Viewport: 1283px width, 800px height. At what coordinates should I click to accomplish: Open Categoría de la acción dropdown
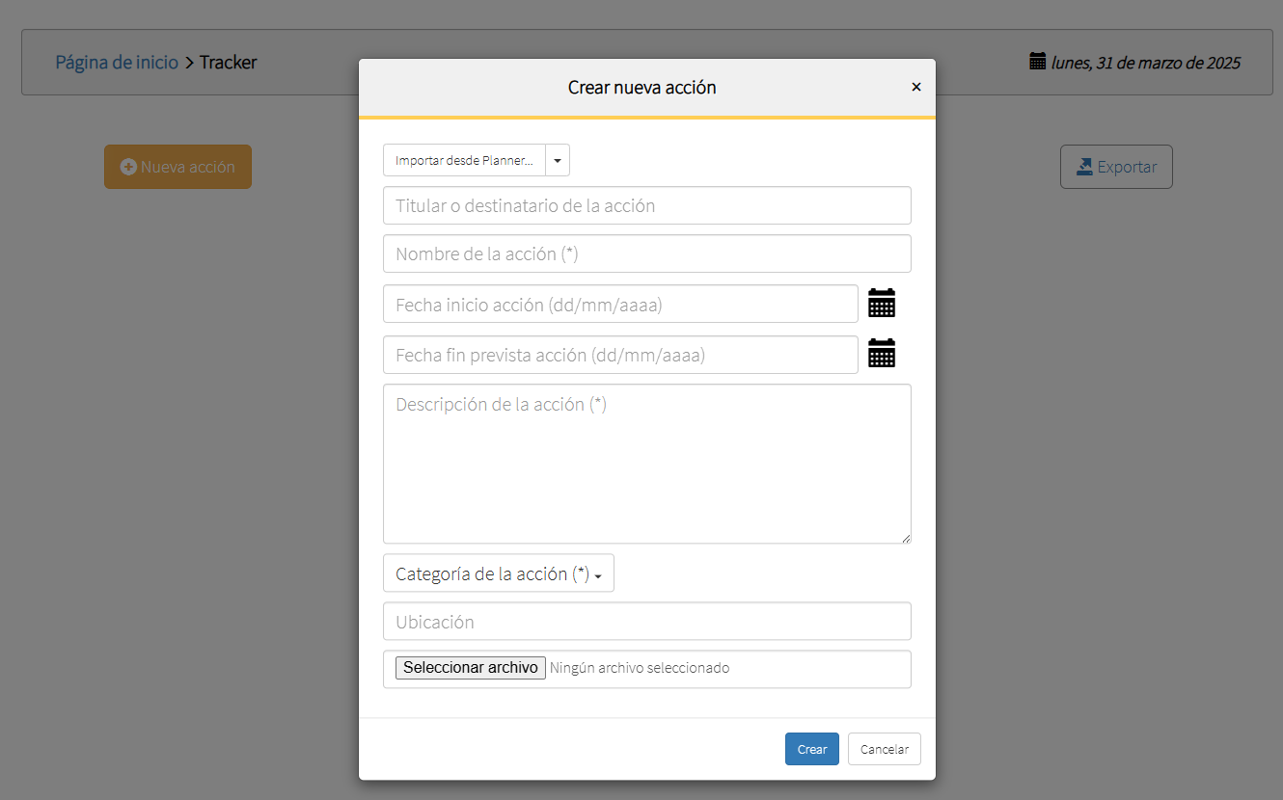[499, 573]
